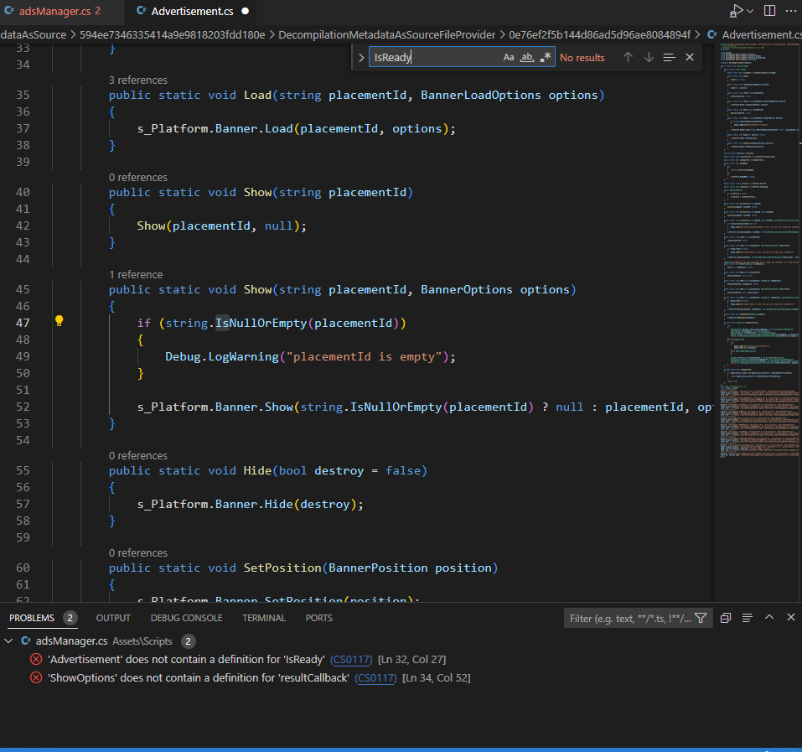Click the unsaved dot on Advertisement.cs tab

pos(245,11)
